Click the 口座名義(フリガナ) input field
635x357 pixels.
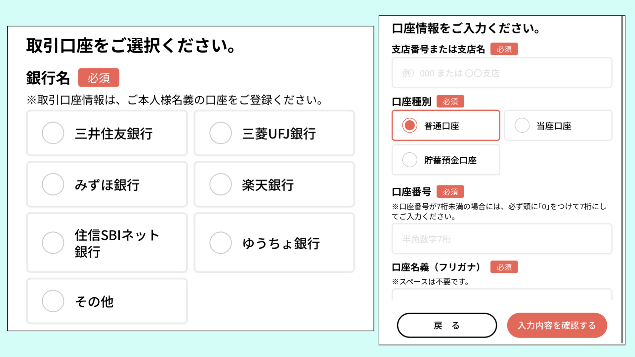point(502,295)
